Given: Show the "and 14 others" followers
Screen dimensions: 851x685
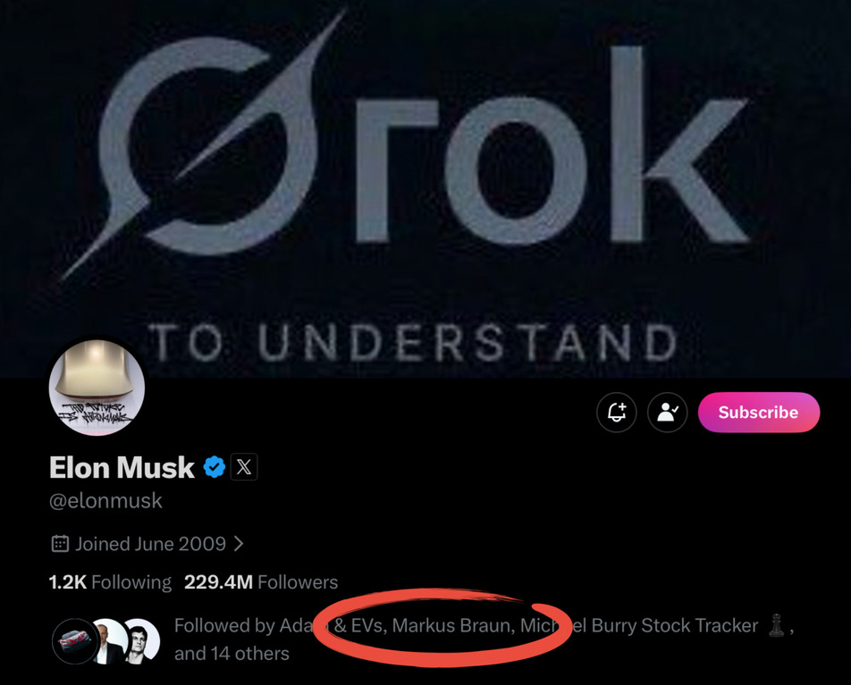Looking at the screenshot, I should (232, 654).
